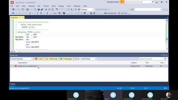
Task: Open the Project menu
Action: [46, 6]
